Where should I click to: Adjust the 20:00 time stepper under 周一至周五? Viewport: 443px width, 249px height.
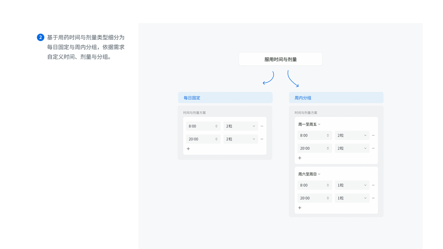328,149
